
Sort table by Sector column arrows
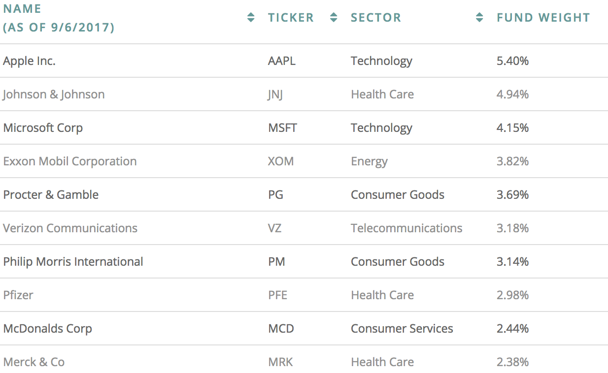tap(479, 18)
